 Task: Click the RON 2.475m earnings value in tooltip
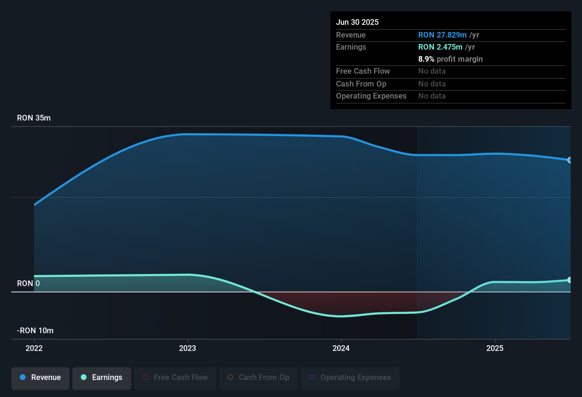(440, 47)
